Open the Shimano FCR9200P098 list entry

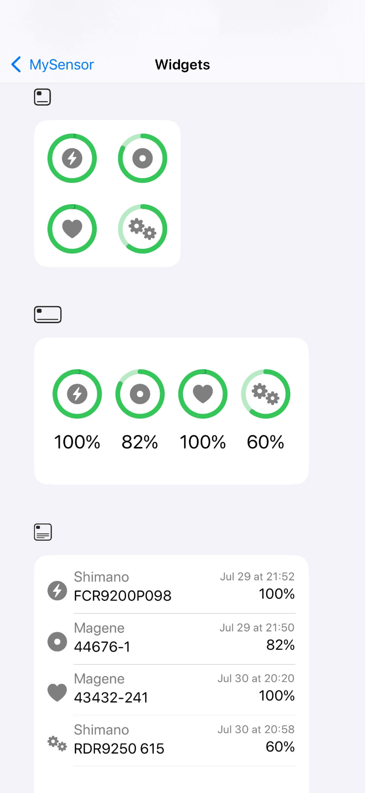(171, 586)
